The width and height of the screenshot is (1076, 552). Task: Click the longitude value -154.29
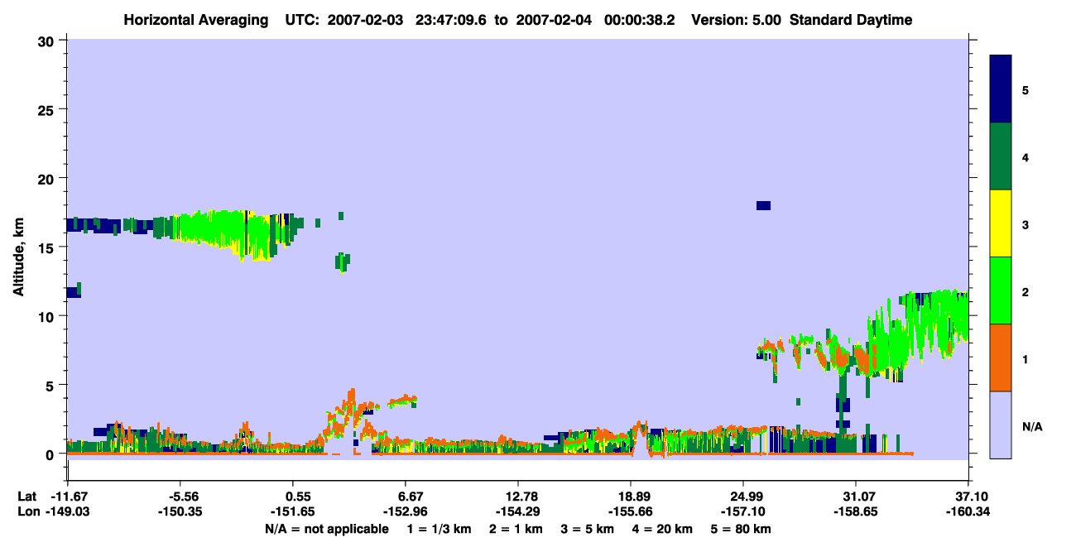pyautogui.click(x=518, y=511)
